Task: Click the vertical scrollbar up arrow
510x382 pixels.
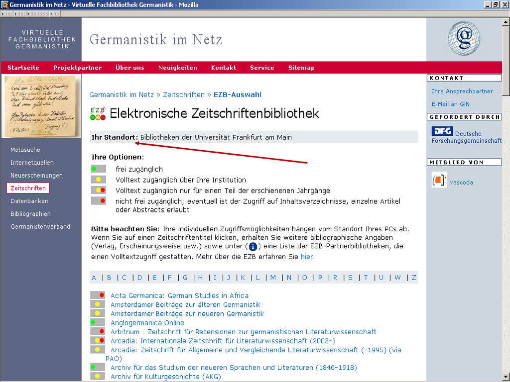Action: tap(506, 22)
